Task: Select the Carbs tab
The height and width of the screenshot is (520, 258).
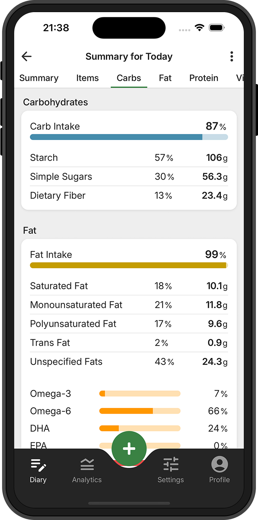Action: pyautogui.click(x=129, y=78)
